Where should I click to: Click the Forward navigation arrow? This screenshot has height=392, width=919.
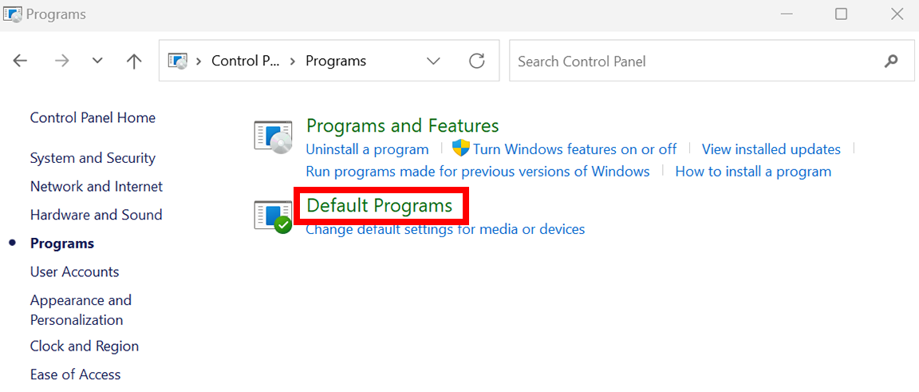click(61, 61)
